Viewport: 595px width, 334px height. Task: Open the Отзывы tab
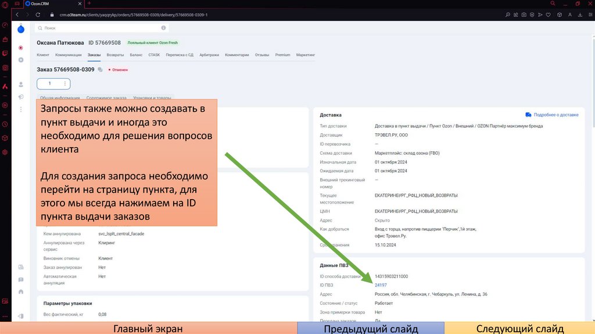(x=262, y=55)
